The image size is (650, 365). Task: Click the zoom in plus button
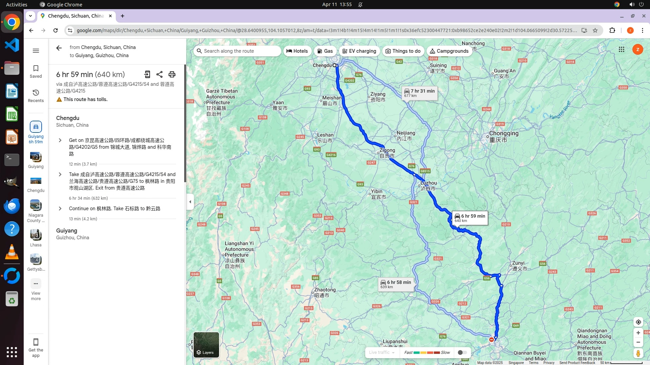(638, 333)
